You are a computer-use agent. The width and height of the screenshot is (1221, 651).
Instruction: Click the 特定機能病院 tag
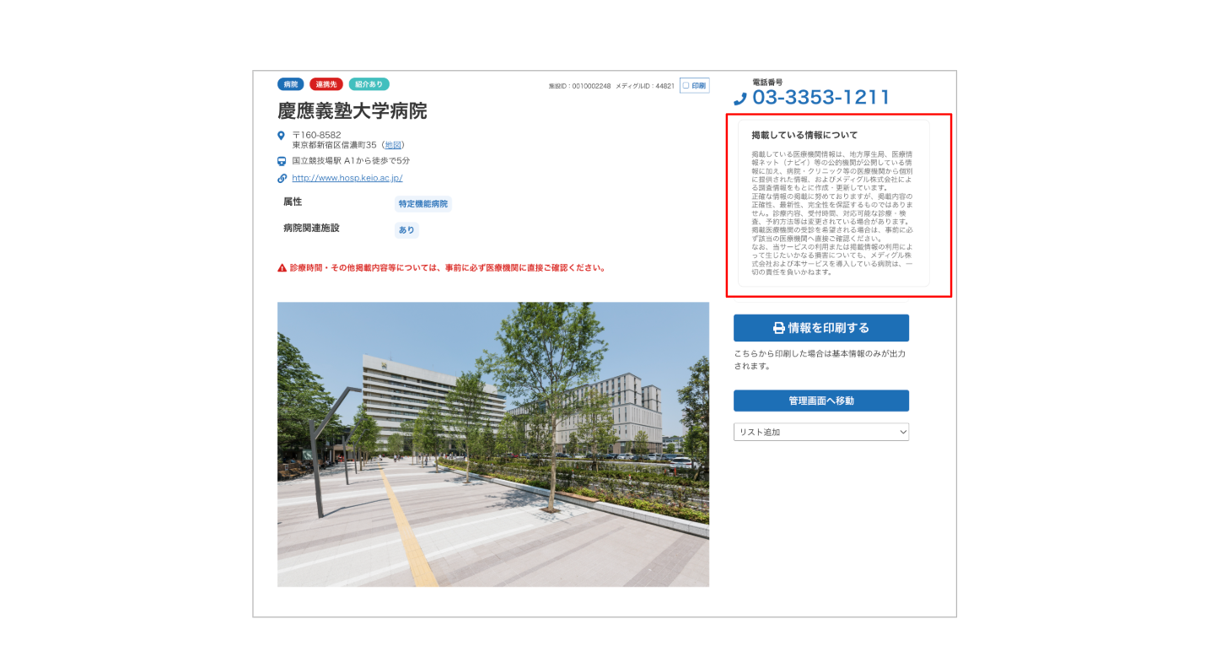click(424, 204)
